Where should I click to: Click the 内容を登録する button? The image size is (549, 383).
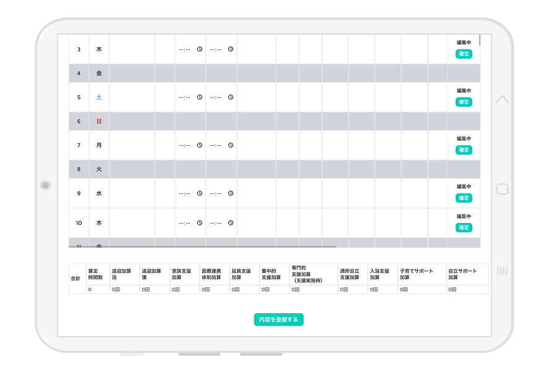coord(278,319)
